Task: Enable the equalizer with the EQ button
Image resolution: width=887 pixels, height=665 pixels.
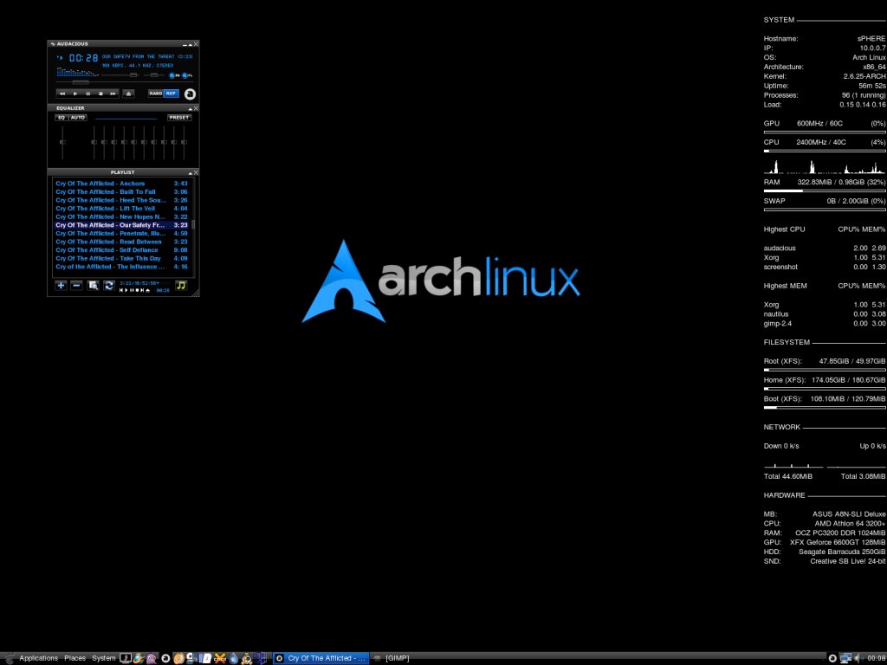Action: point(62,118)
